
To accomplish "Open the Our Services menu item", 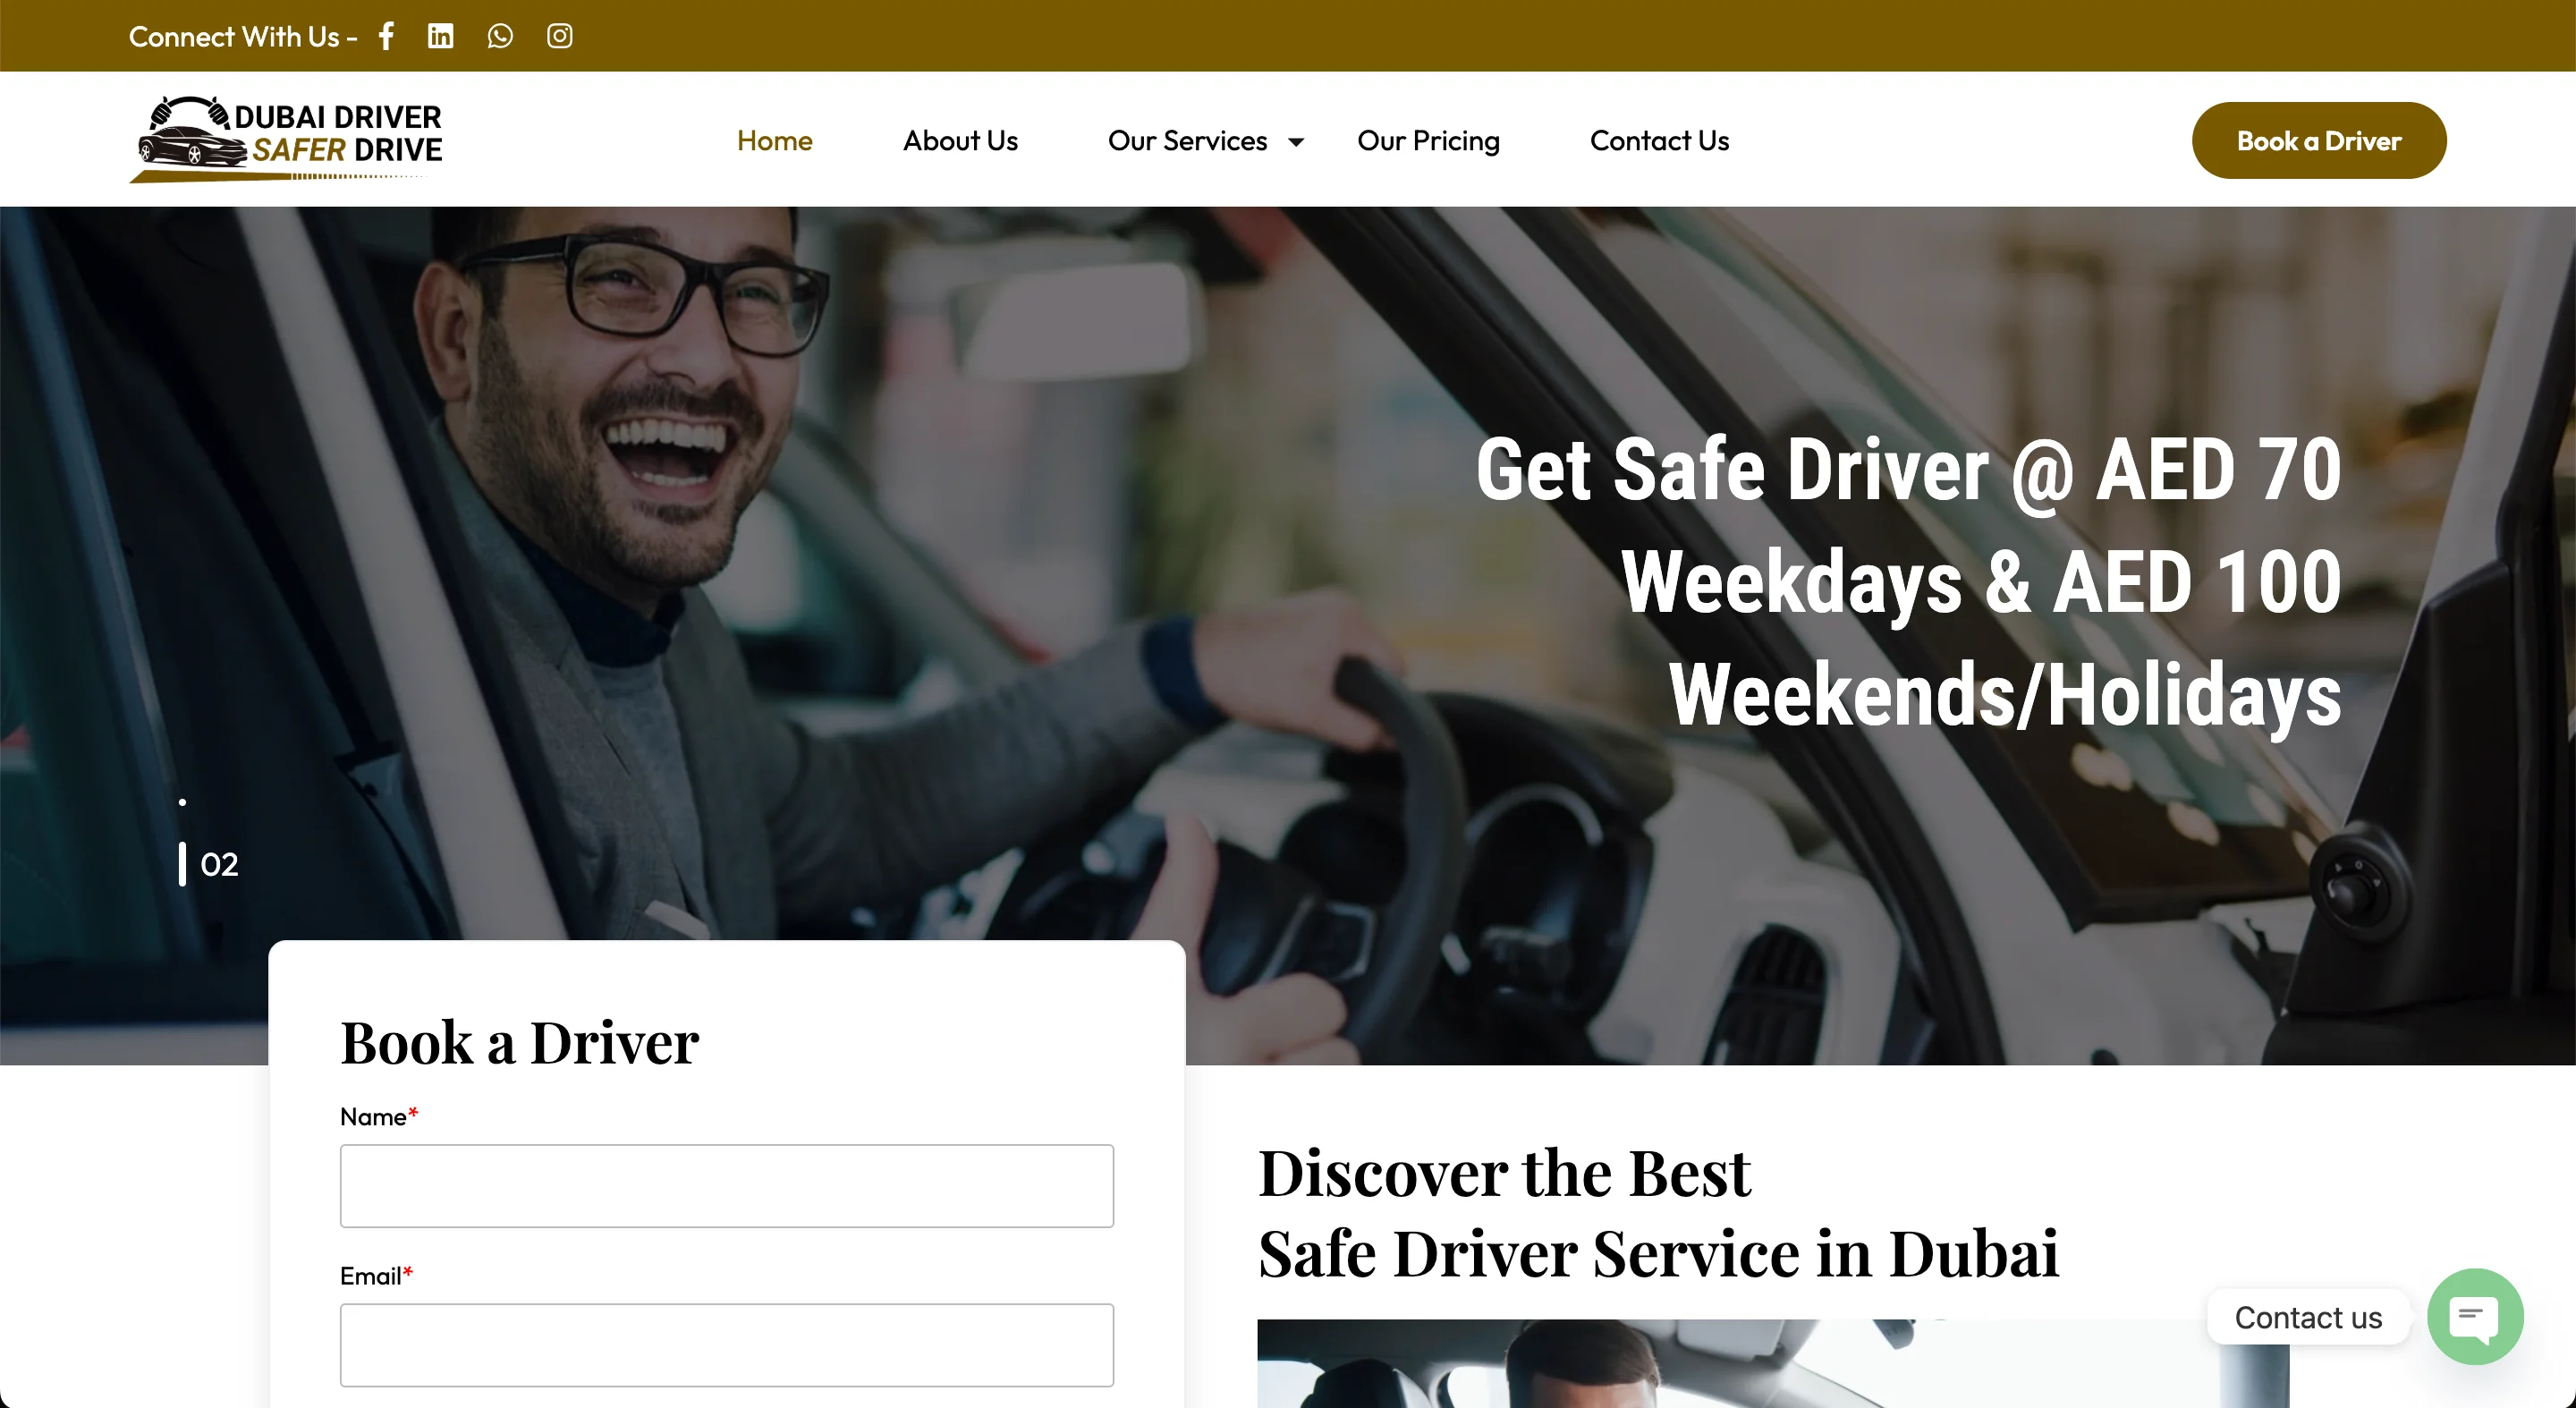I will point(1187,141).
